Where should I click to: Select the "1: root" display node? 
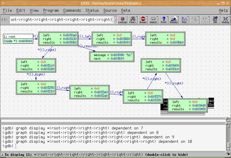click(18, 37)
